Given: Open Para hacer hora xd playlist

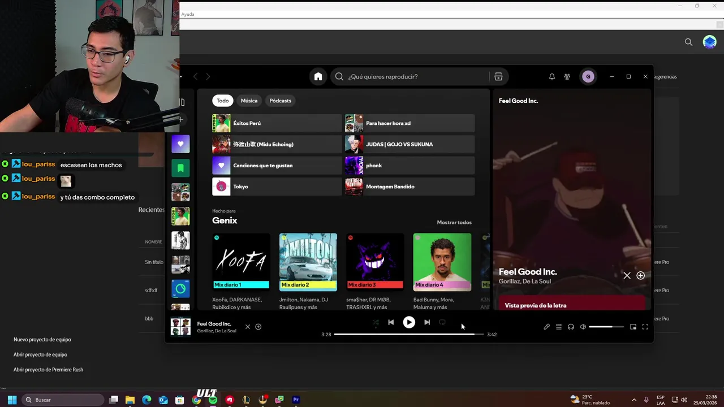Looking at the screenshot, I should 410,123.
